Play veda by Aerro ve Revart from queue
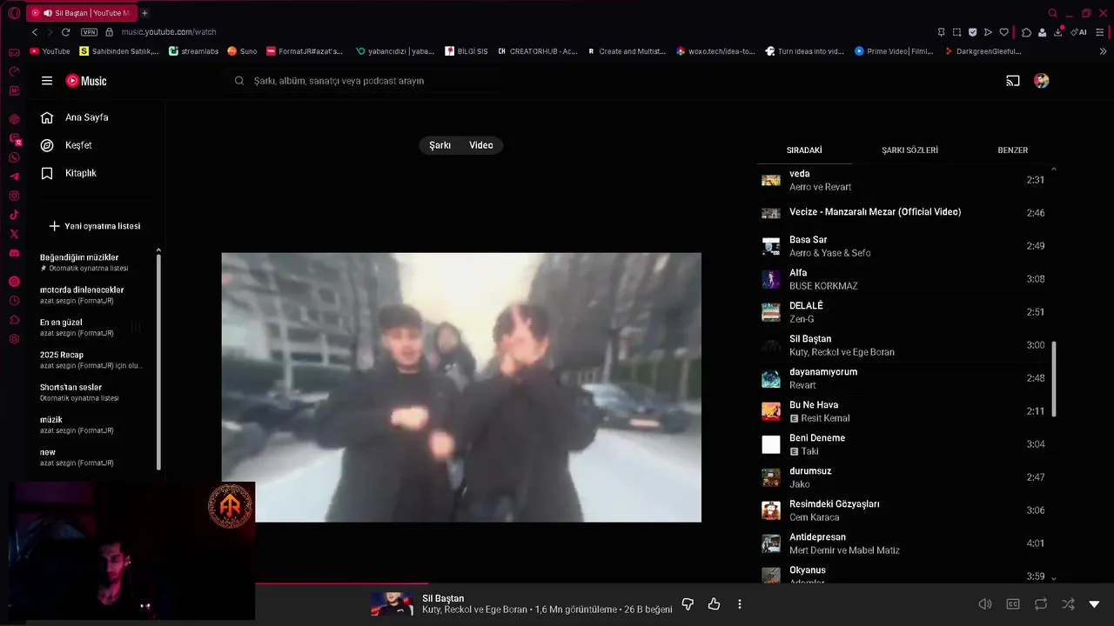 click(x=903, y=180)
